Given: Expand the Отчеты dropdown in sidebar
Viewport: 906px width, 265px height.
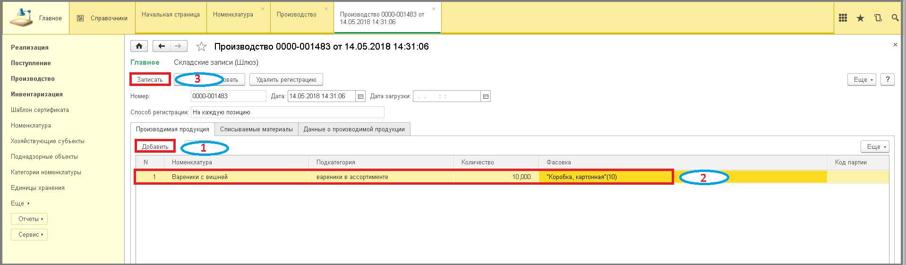Looking at the screenshot, I should (x=29, y=219).
